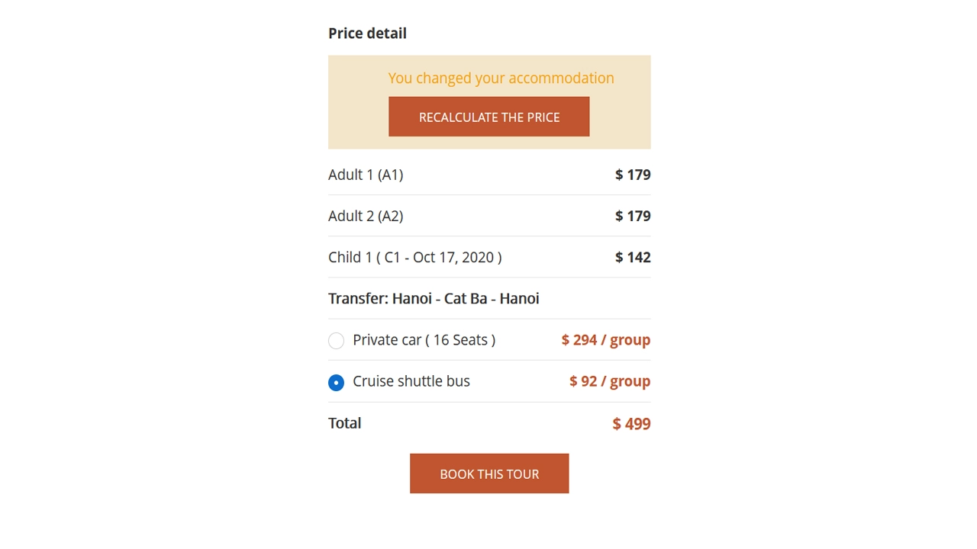Click the Cruise shuttle bus label text
Screen dimensions: 977x549
(411, 381)
